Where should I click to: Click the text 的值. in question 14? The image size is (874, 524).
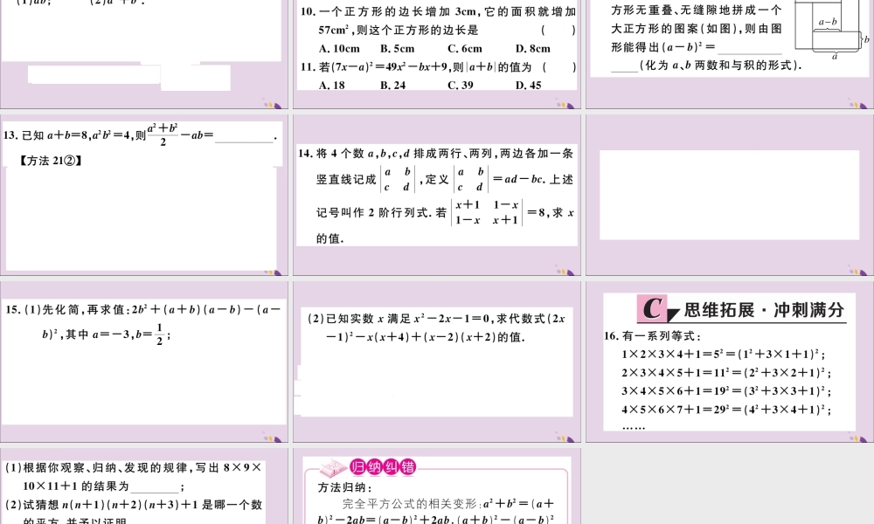coord(330,239)
